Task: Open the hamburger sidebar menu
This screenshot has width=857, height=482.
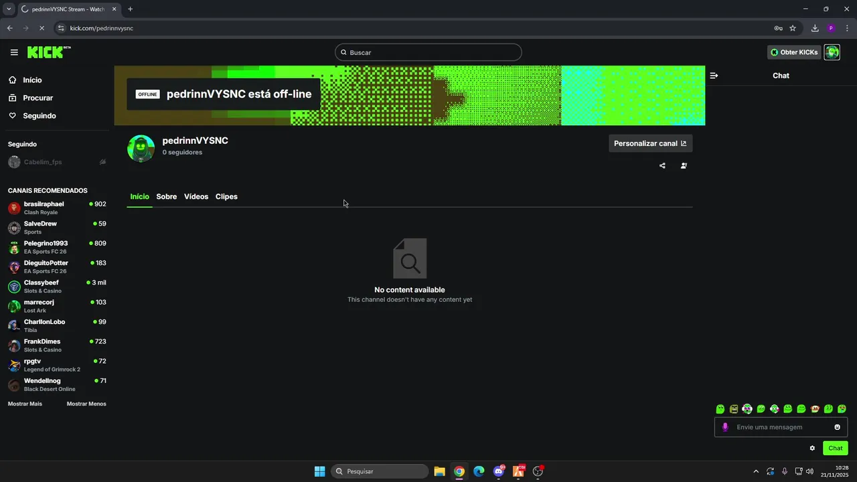Action: click(x=14, y=52)
